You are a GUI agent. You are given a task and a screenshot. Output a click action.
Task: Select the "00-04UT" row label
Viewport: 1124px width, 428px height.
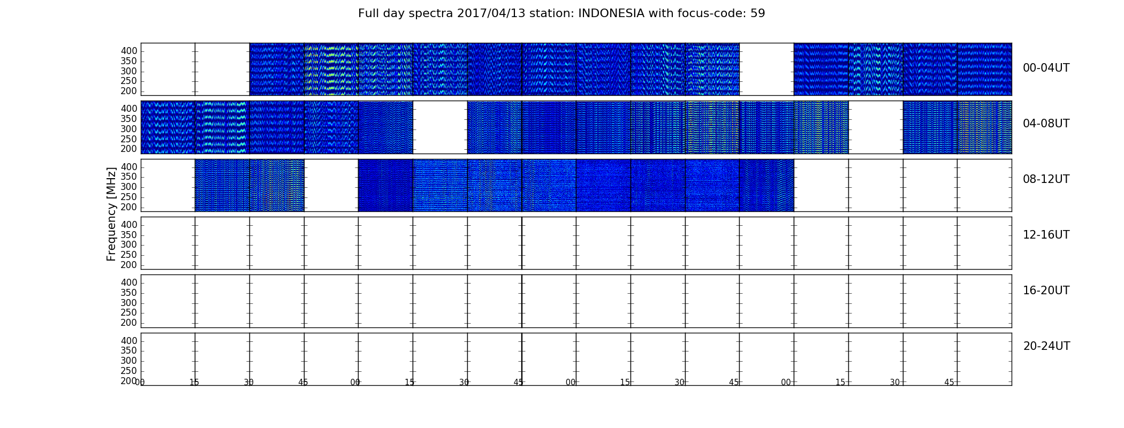[1046, 68]
